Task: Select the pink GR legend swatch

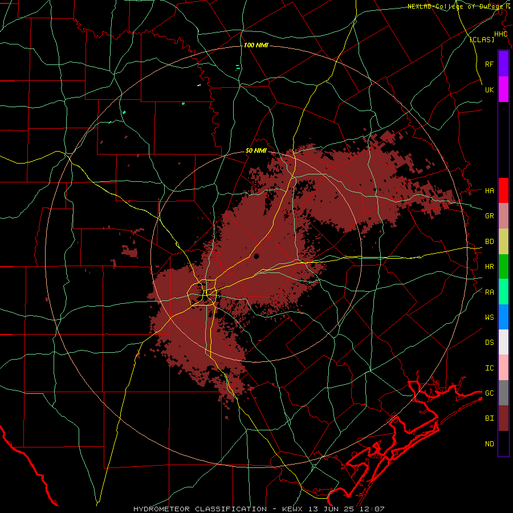Action: tap(503, 216)
